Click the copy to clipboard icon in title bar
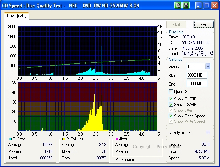This screenshot has height=167, width=220. [x=178, y=6]
